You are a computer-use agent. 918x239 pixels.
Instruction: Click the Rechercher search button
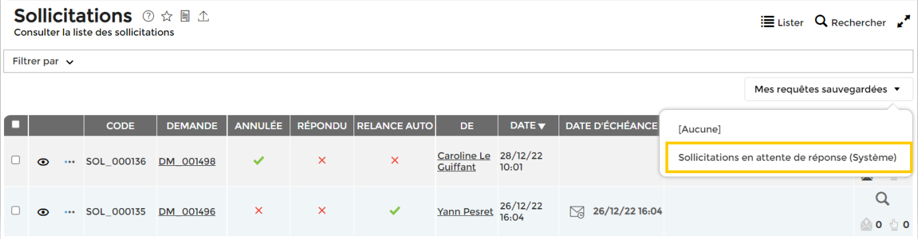[851, 22]
